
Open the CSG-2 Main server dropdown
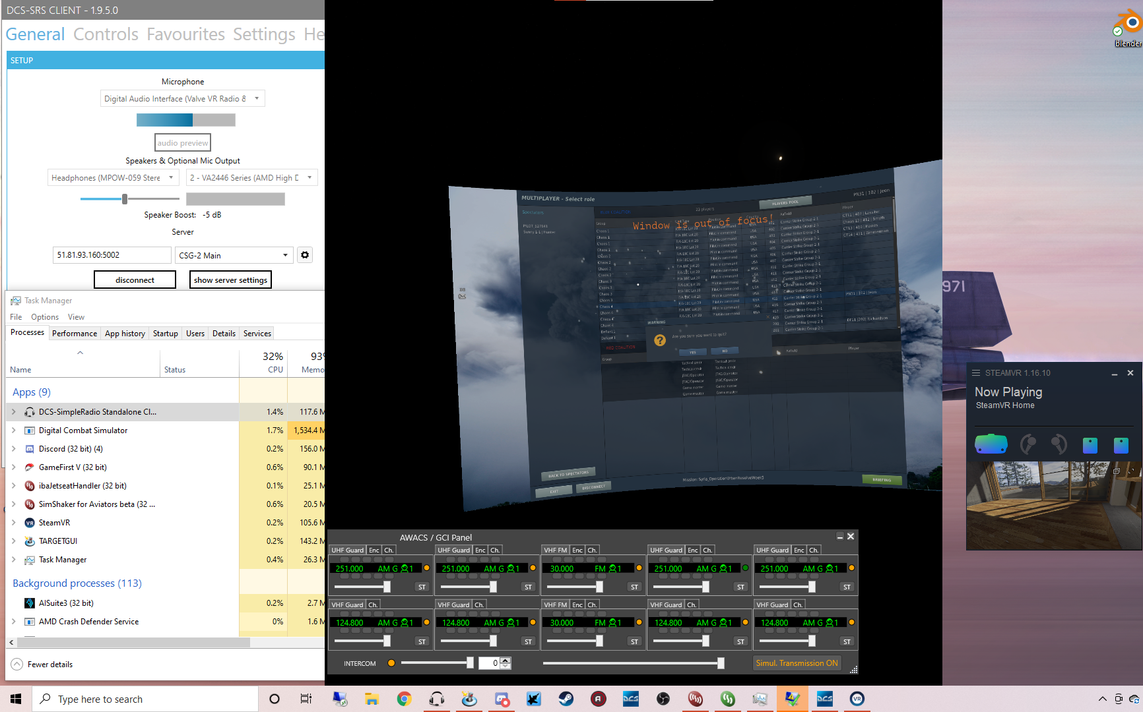pyautogui.click(x=234, y=255)
